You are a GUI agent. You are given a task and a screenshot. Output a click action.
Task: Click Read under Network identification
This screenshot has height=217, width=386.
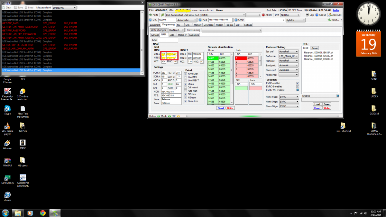(221, 108)
